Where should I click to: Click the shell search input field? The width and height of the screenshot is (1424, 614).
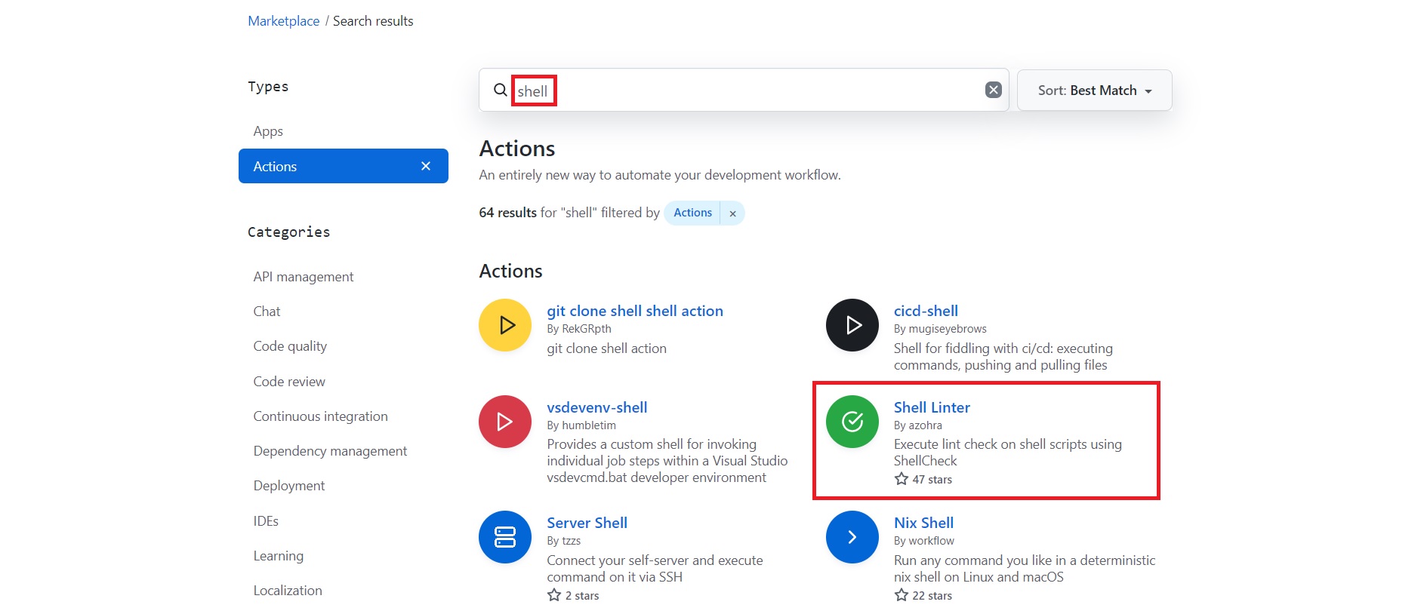click(x=744, y=91)
